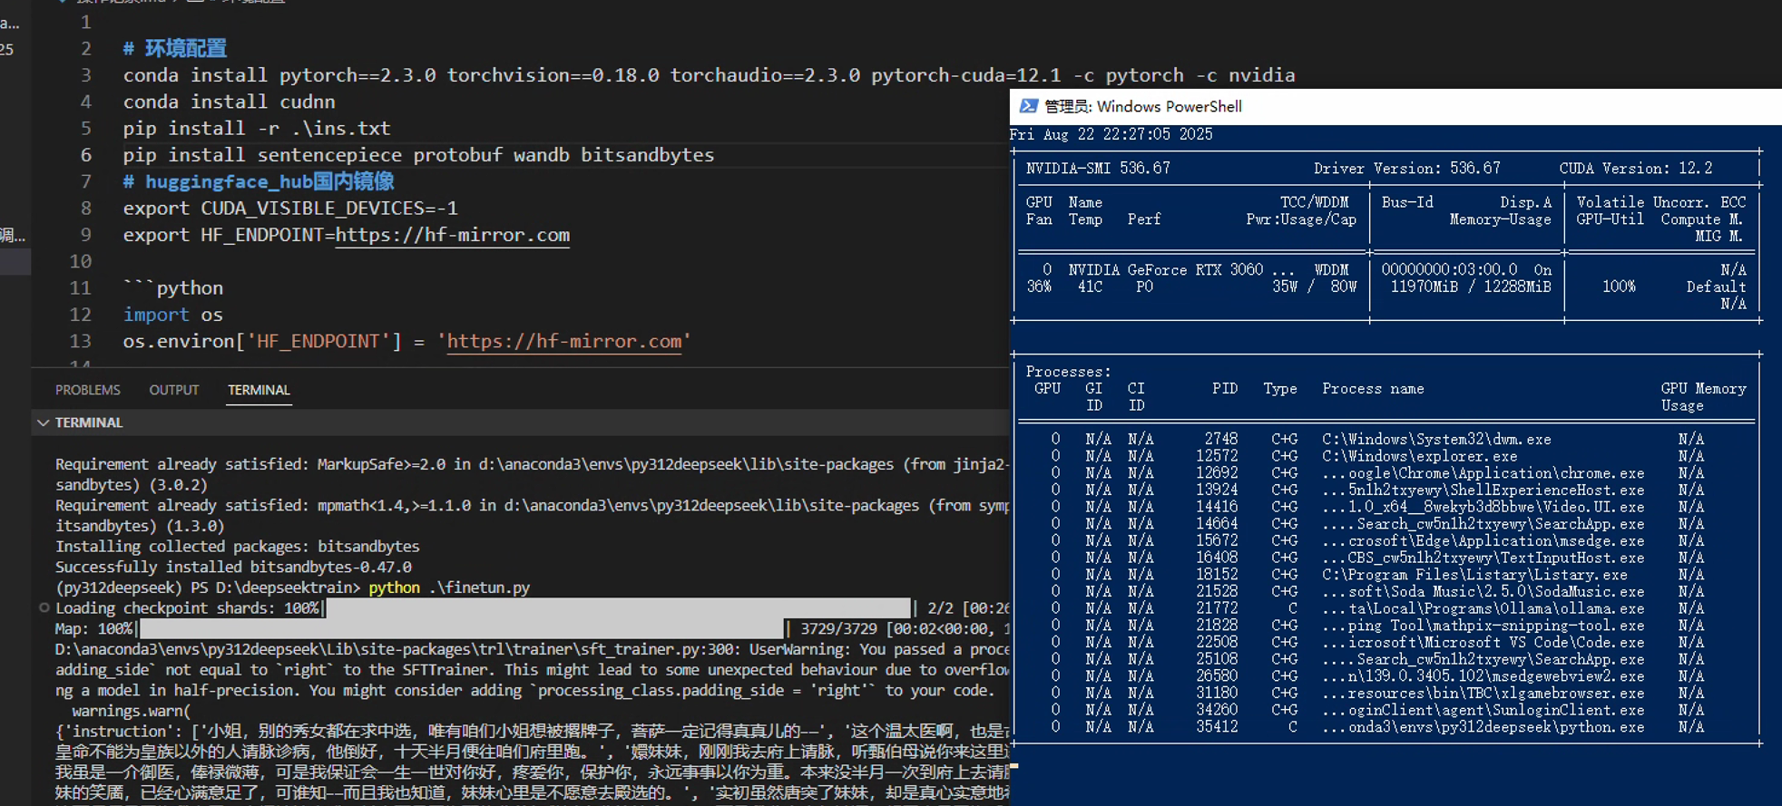Switch to the PROBLEMS panel tab

87,390
